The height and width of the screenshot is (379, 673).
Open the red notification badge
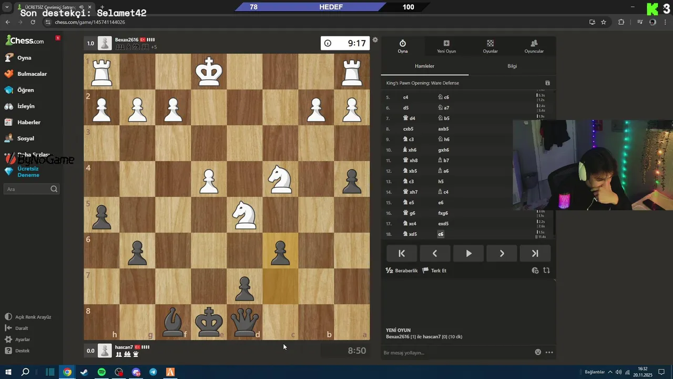58,38
